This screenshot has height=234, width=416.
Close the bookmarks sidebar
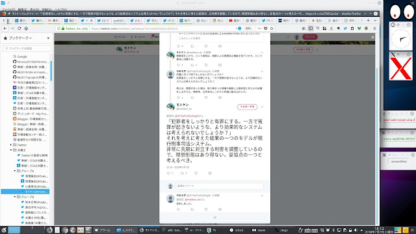coord(48,38)
